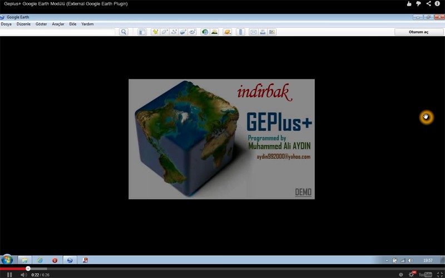Screen dimensions: 445x278
Task: Click the Add Polygon icon
Action: click(x=165, y=32)
